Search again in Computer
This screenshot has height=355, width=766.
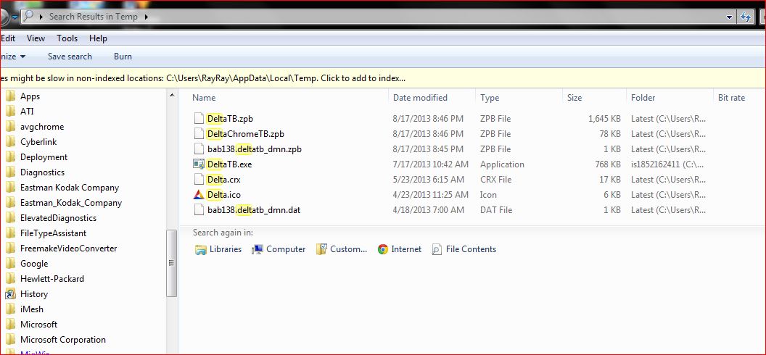(279, 249)
